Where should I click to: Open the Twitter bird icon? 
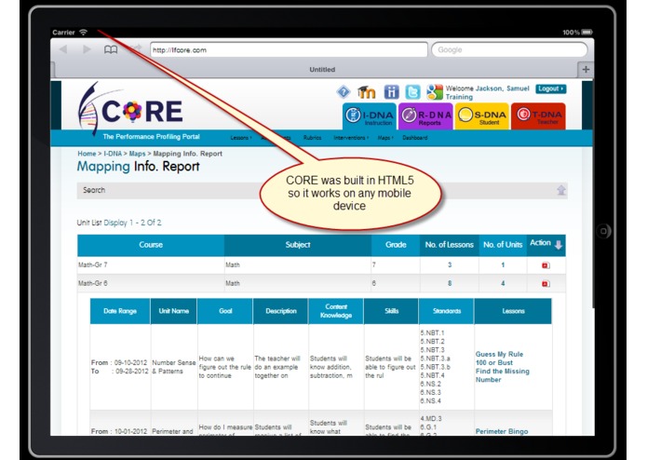pyautogui.click(x=412, y=91)
